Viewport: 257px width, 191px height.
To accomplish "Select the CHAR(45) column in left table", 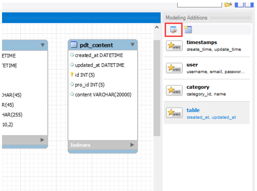I will point(12,95).
